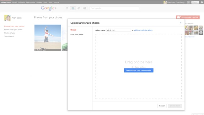Screen dimensions: 204x115
Task: Click the Cancel button in the dialog
Action: tap(162, 106)
